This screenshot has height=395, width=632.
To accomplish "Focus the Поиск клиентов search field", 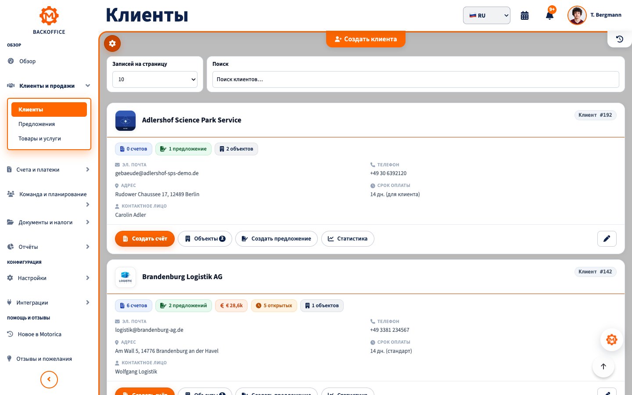I will (x=416, y=79).
